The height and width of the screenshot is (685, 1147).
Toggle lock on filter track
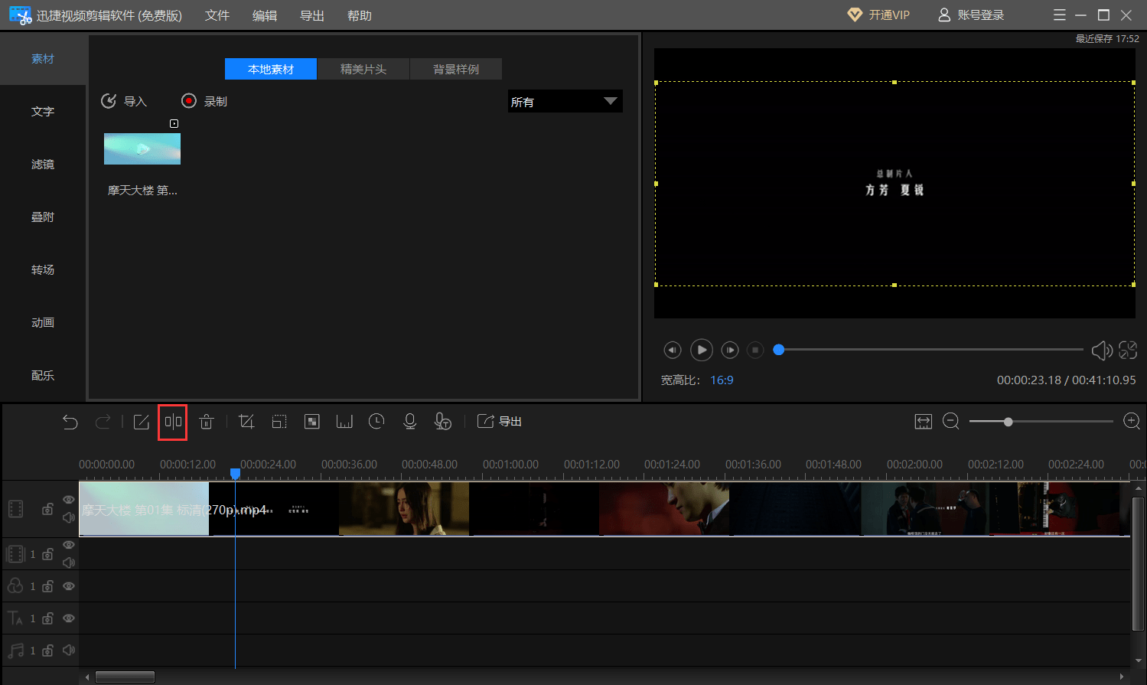point(47,586)
